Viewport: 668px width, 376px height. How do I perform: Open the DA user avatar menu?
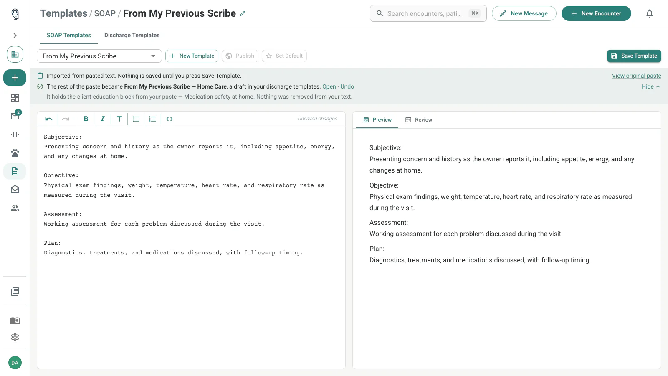click(15, 363)
